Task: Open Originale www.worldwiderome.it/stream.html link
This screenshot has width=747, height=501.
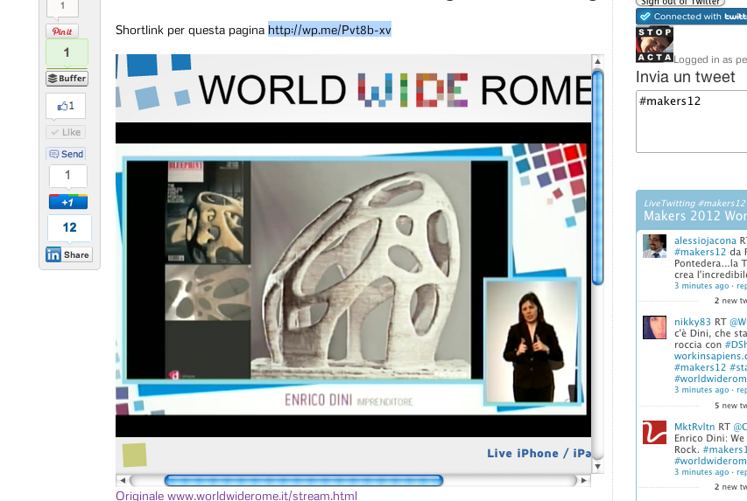Action: (x=236, y=496)
